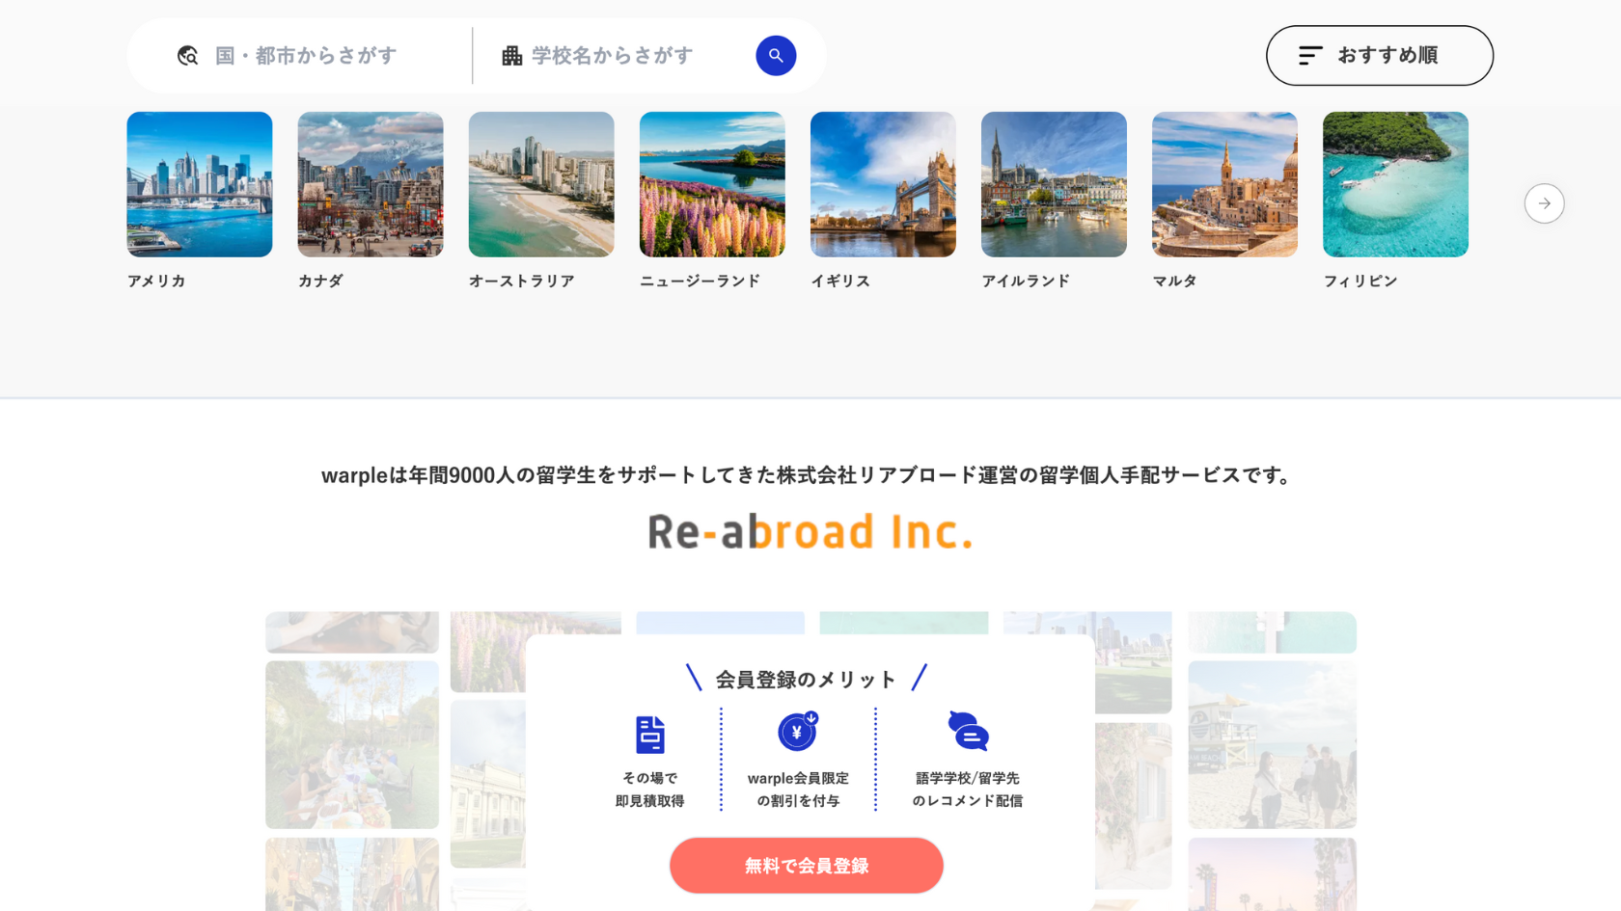This screenshot has height=911, width=1621.
Task: Click the recommendation chat bubbles icon
Action: pos(968,732)
